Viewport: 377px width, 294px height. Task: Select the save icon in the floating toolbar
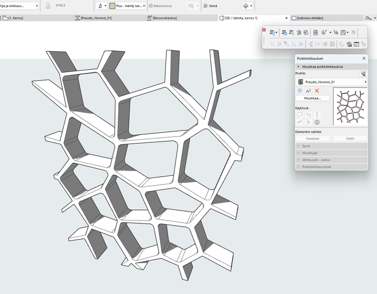coord(343,32)
